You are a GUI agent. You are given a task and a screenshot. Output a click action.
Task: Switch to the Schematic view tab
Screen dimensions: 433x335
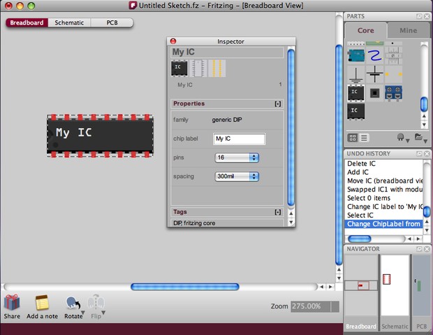tap(69, 22)
